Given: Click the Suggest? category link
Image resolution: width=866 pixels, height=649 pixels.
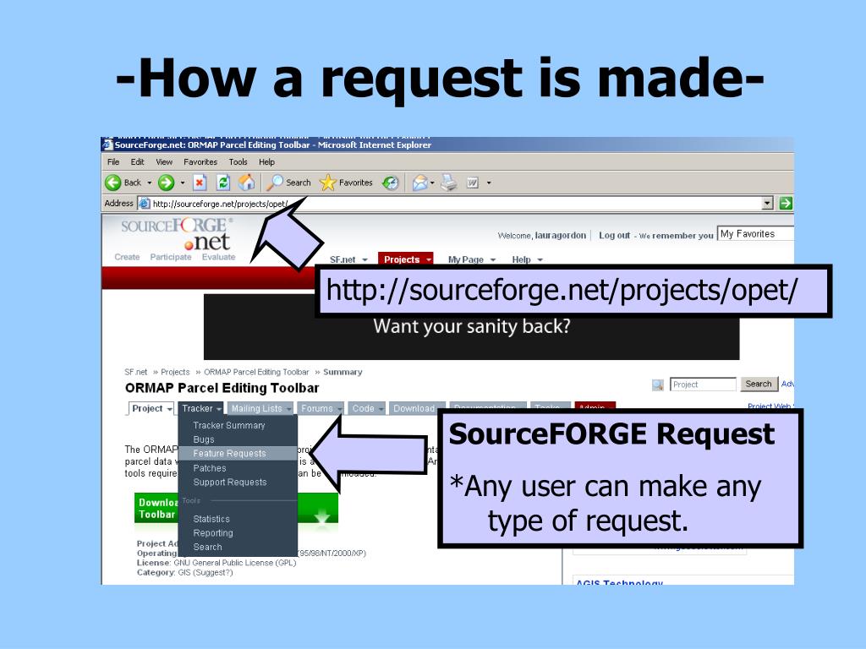Looking at the screenshot, I should pos(212,573).
